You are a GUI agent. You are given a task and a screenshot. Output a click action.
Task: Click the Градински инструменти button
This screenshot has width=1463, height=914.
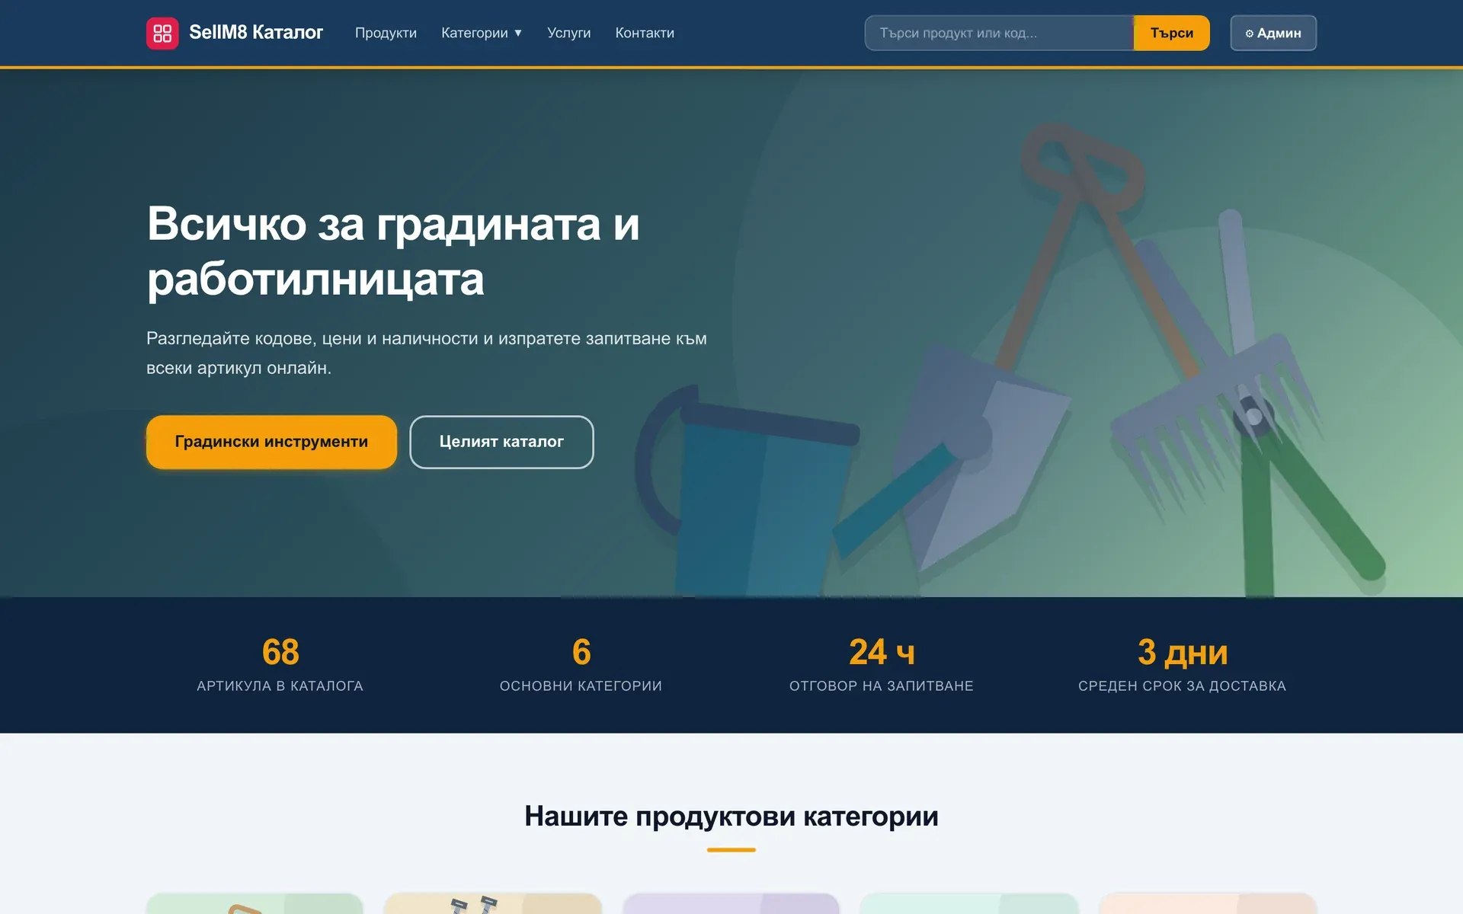(x=271, y=442)
